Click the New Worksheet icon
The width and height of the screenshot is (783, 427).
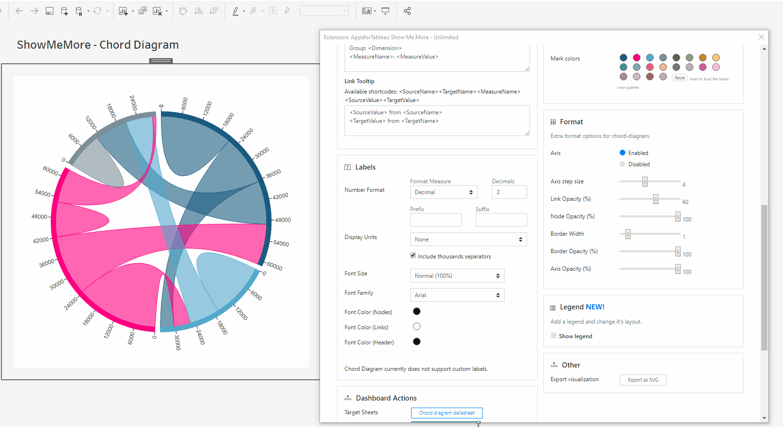coord(123,11)
